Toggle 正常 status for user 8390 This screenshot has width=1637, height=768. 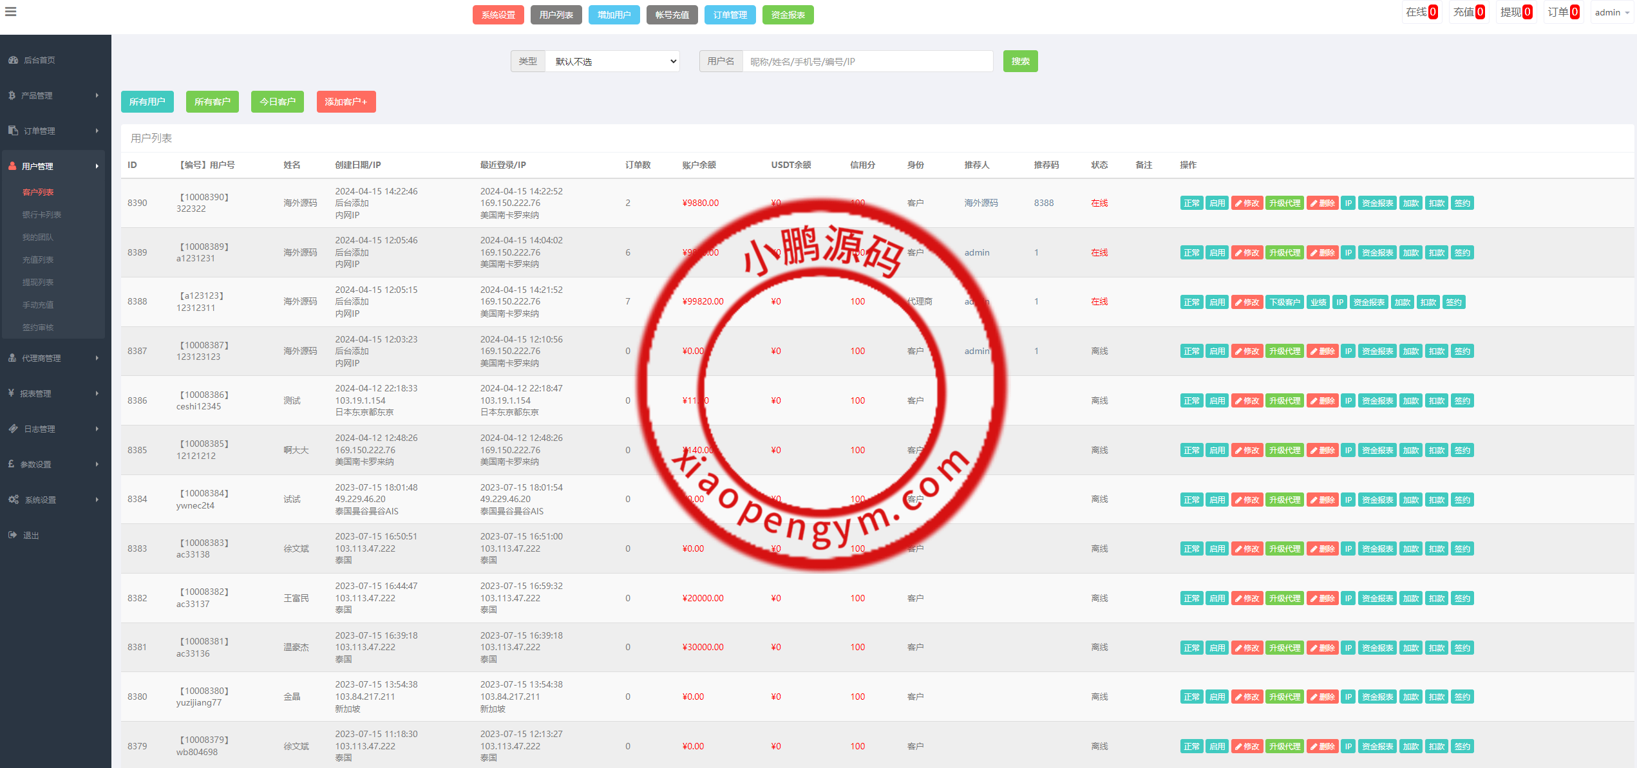(x=1191, y=203)
